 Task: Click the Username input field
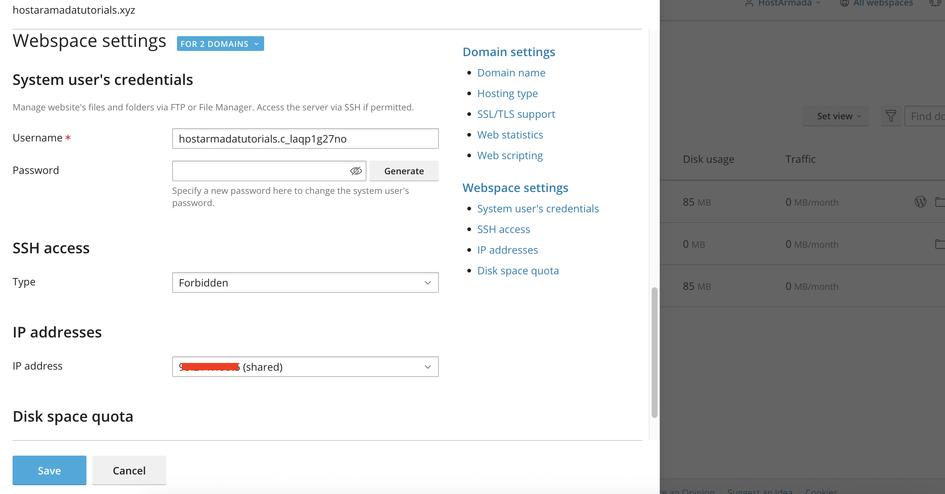[305, 139]
